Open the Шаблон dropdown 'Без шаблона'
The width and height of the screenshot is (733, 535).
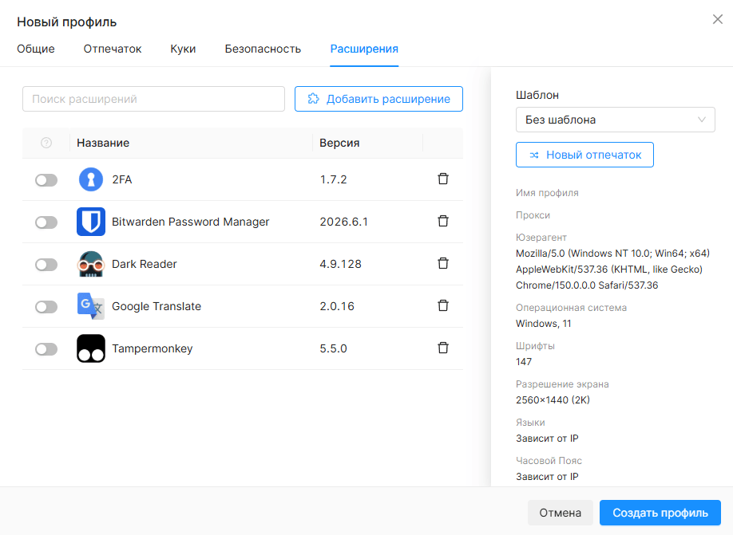coord(615,120)
